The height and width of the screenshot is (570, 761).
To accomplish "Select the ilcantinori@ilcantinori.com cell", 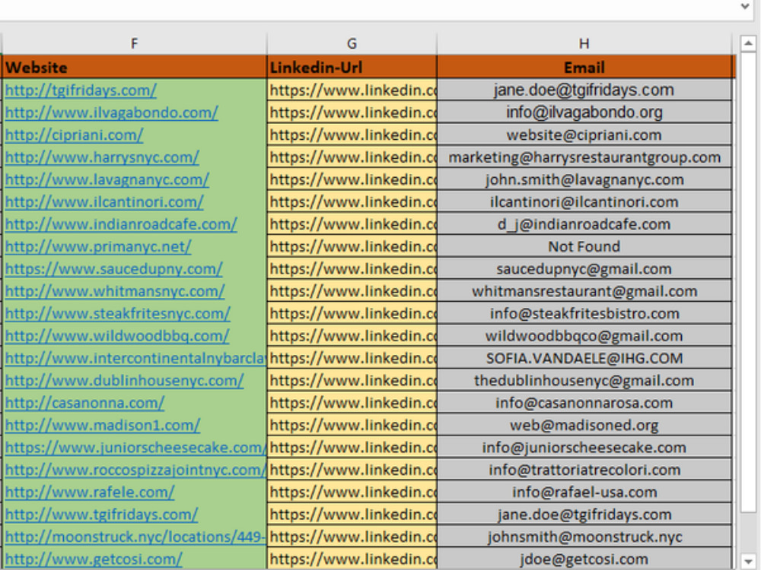I will 584,201.
